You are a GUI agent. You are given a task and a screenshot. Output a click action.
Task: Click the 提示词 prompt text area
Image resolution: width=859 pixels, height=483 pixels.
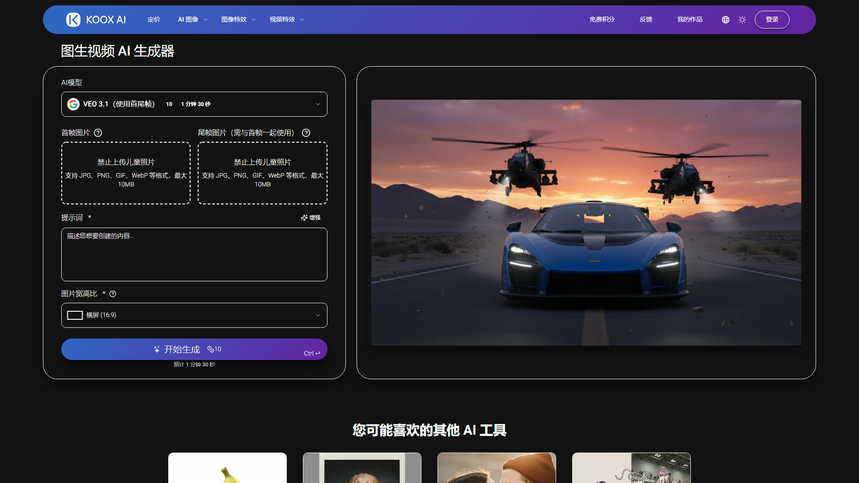click(194, 254)
